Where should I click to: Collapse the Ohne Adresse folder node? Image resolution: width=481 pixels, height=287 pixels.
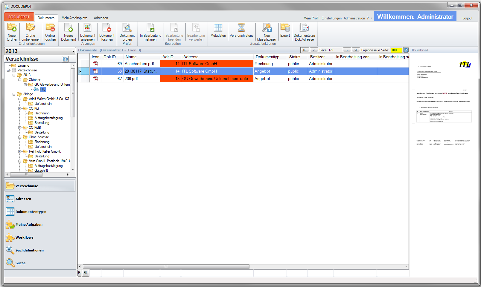tap(20, 137)
